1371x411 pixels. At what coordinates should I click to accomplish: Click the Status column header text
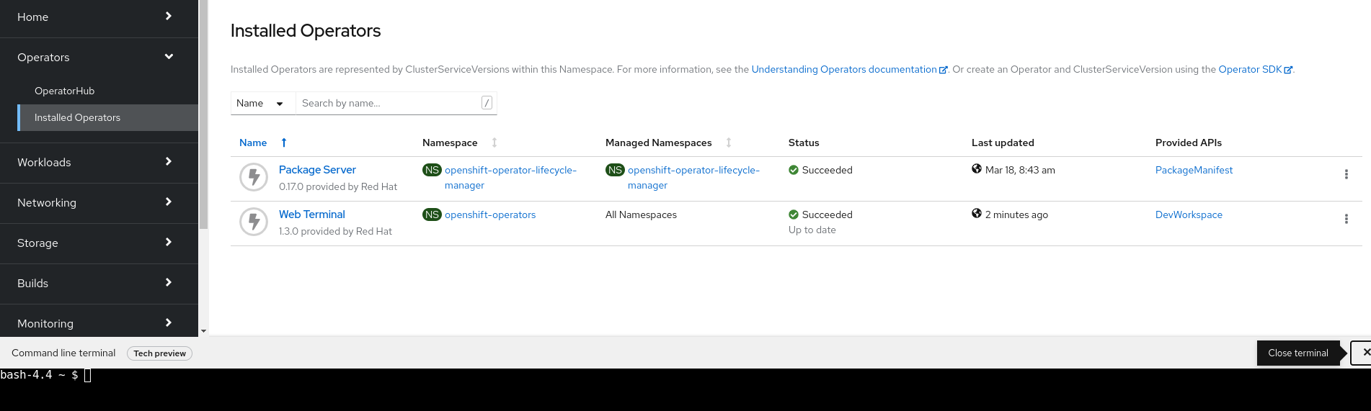804,143
